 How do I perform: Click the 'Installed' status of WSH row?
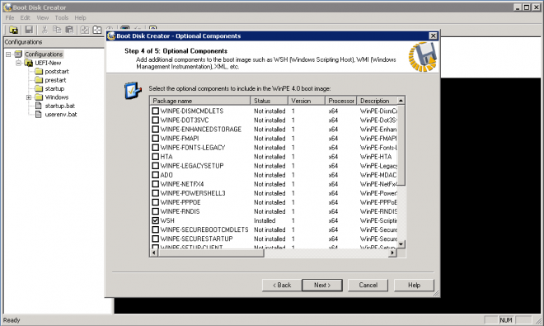click(265, 220)
